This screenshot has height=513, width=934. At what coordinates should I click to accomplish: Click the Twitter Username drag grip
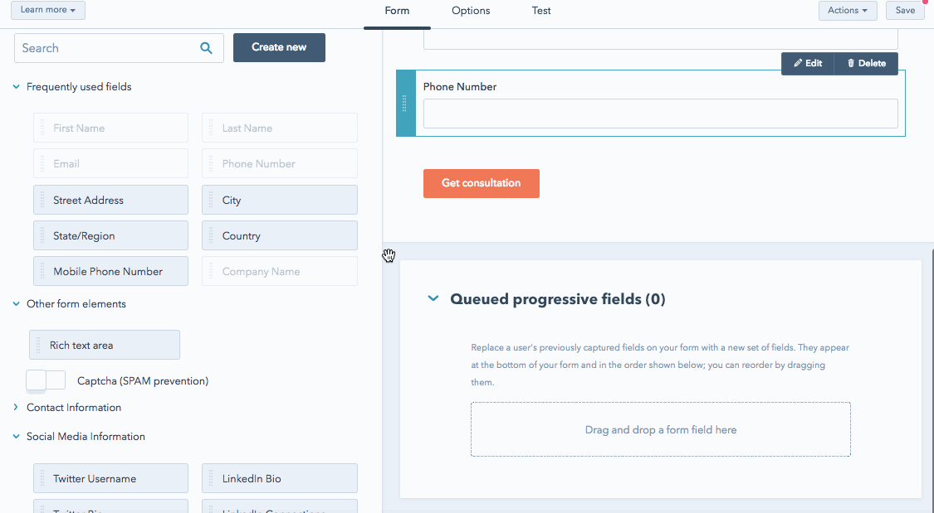pyautogui.click(x=42, y=478)
